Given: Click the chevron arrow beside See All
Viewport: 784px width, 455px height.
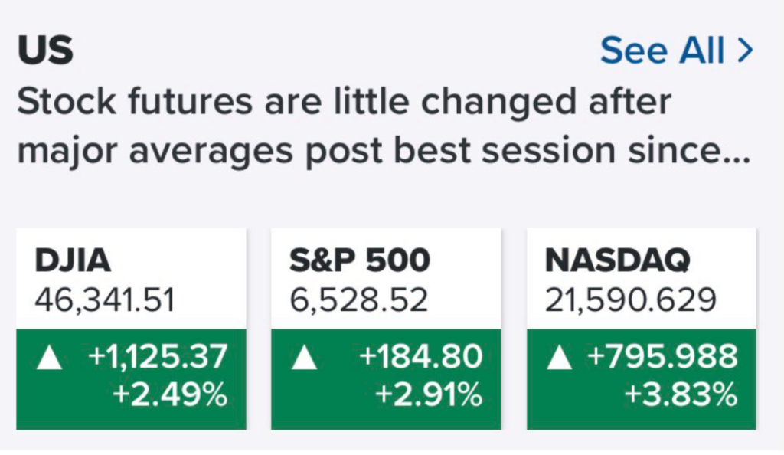Looking at the screenshot, I should [744, 51].
